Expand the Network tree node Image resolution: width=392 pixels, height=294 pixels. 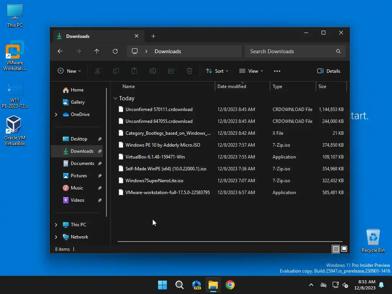pos(56,237)
